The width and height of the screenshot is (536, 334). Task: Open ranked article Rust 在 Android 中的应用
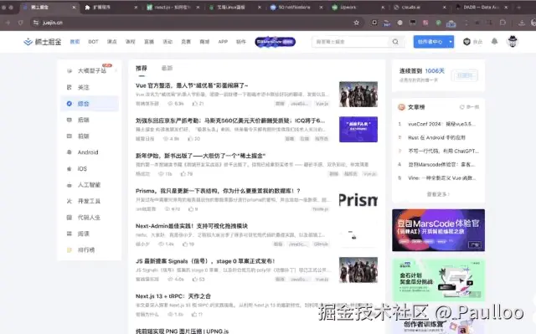(436, 137)
